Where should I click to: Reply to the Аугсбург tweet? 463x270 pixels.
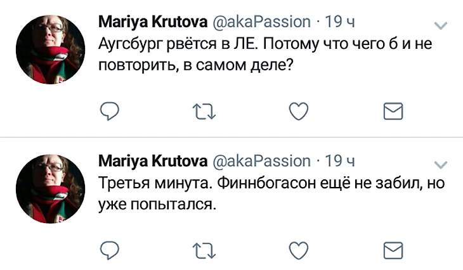point(110,112)
